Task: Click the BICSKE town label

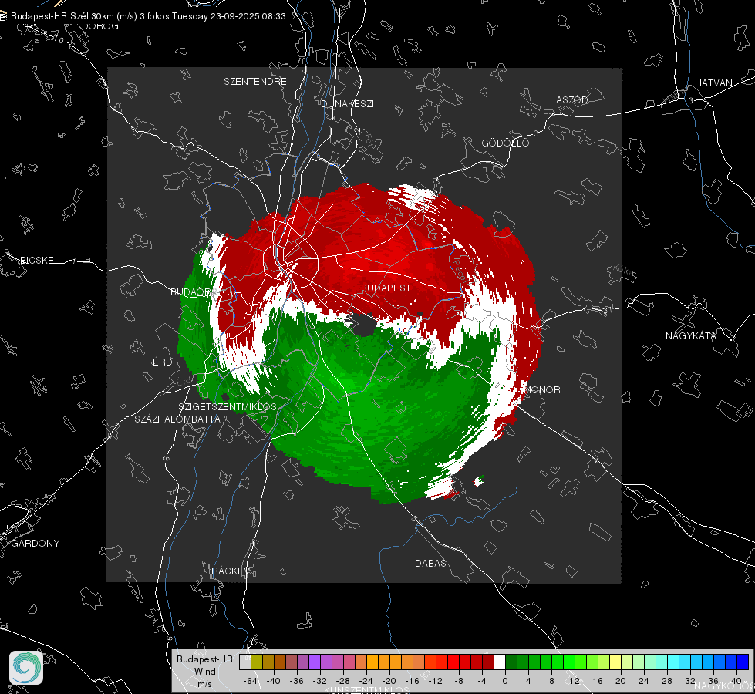Action: (37, 261)
